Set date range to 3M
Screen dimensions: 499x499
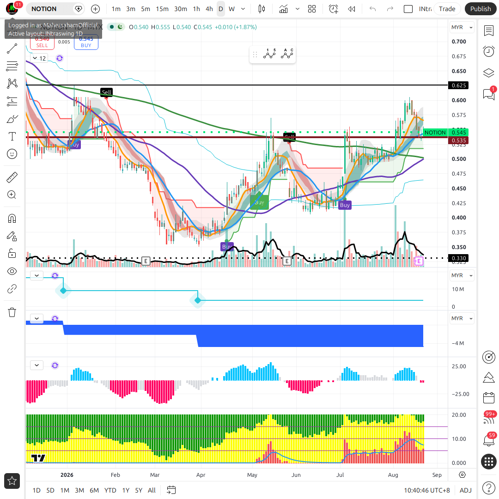[79, 490]
